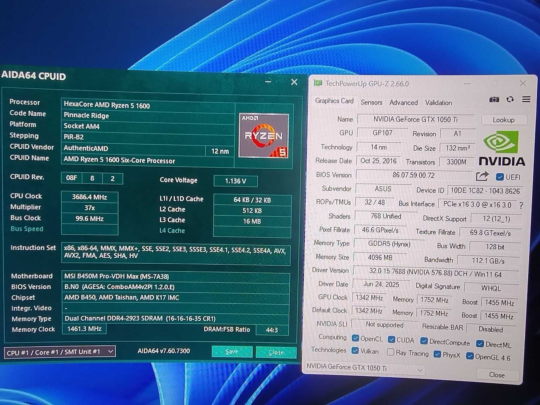Click the DRAM:FSB ratio 44:3 value
This screenshot has height=405, width=540.
point(272,330)
